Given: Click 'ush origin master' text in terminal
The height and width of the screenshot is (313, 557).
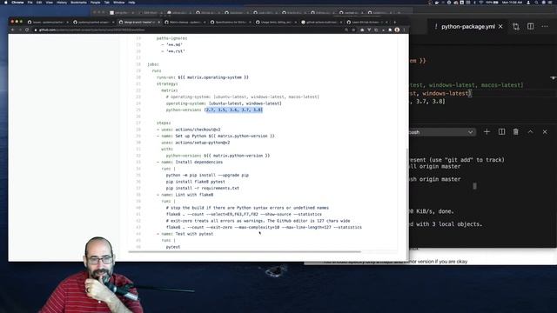Looking at the screenshot, I should pos(434,179).
